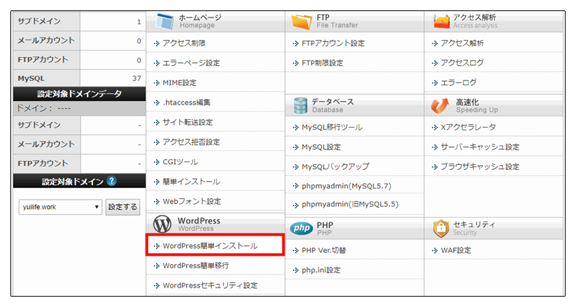
Task: Open アクセス解析 link under Access analysis
Action: pos(462,43)
